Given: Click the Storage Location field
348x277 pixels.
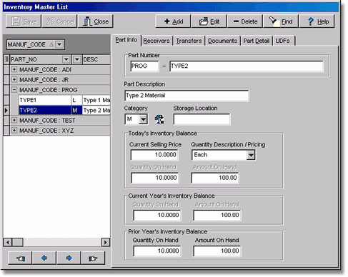Looking at the screenshot, I should pyautogui.click(x=202, y=119).
